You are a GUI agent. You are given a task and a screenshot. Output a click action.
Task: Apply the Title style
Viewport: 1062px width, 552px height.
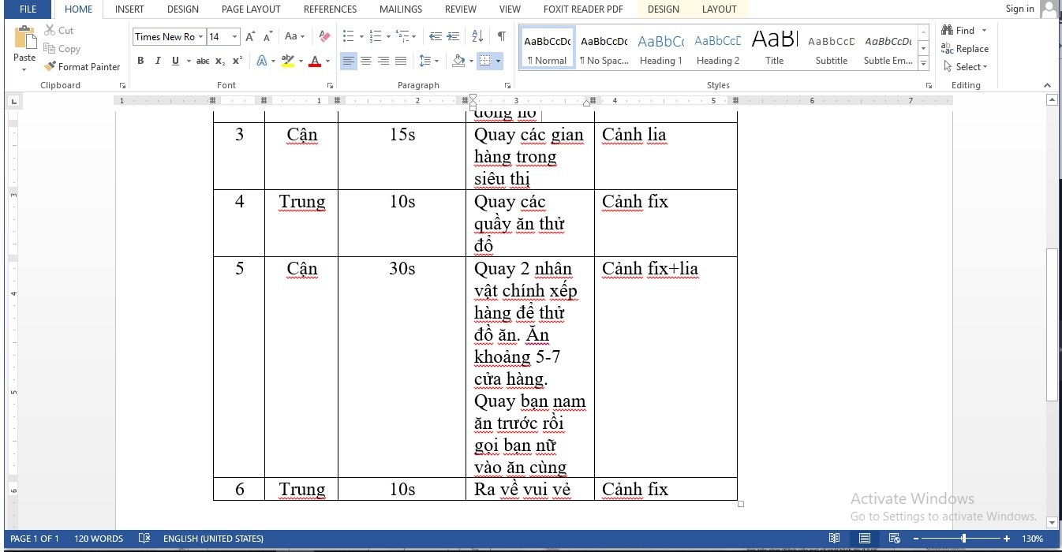(774, 49)
